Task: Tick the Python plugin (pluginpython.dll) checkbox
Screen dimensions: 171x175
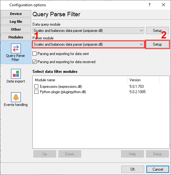Action: 36,92
